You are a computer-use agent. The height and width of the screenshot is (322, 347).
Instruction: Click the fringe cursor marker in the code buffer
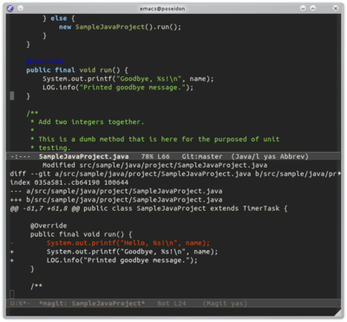[x=12, y=95]
